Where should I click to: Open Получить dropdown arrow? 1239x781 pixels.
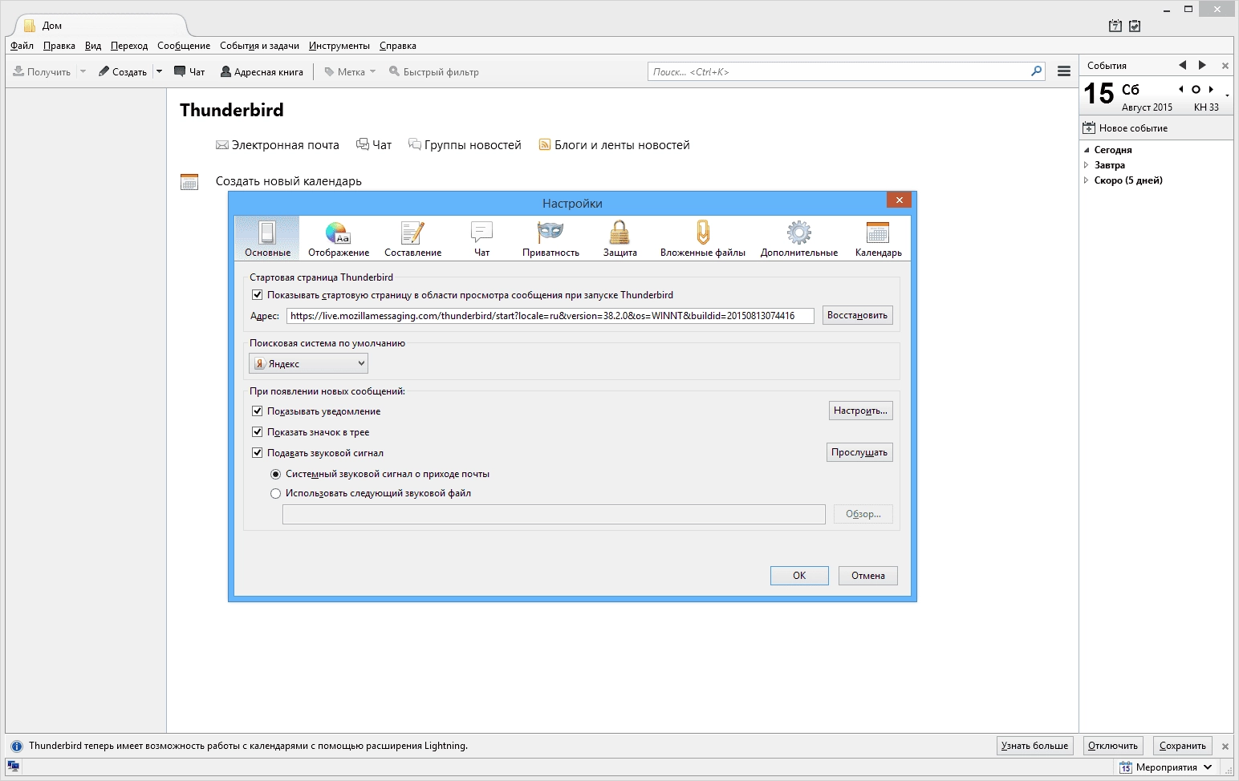tap(83, 71)
